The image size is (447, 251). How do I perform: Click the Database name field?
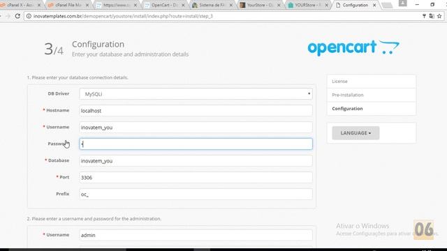196,161
